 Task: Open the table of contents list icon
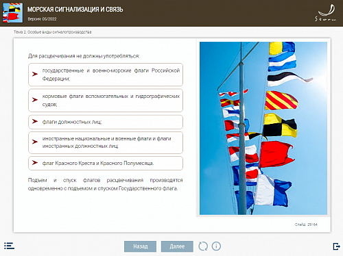9,246
